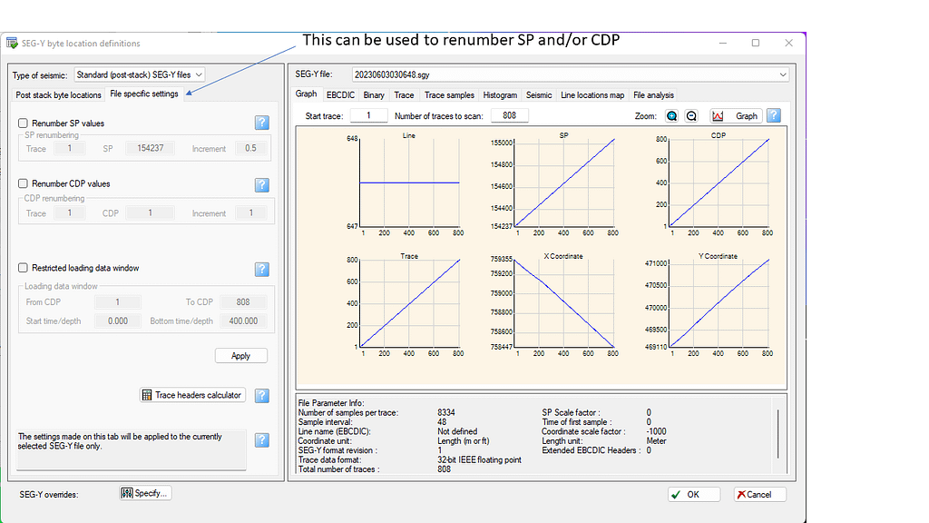Open help for file-specific settings note
The height and width of the screenshot is (523, 929).
[261, 440]
